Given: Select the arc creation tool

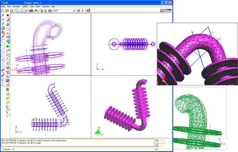Looking at the screenshot, I should pyautogui.click(x=3, y=46).
